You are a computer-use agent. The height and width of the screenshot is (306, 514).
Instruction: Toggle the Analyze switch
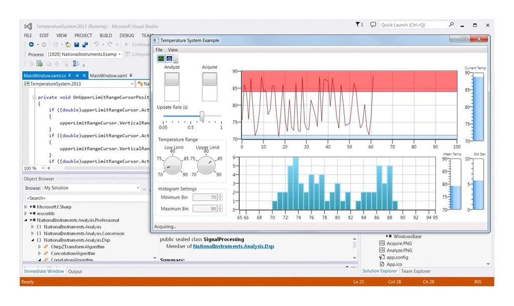(x=172, y=86)
